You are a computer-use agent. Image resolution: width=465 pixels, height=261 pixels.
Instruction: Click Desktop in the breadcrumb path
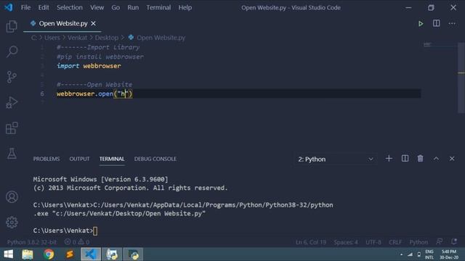(107, 38)
